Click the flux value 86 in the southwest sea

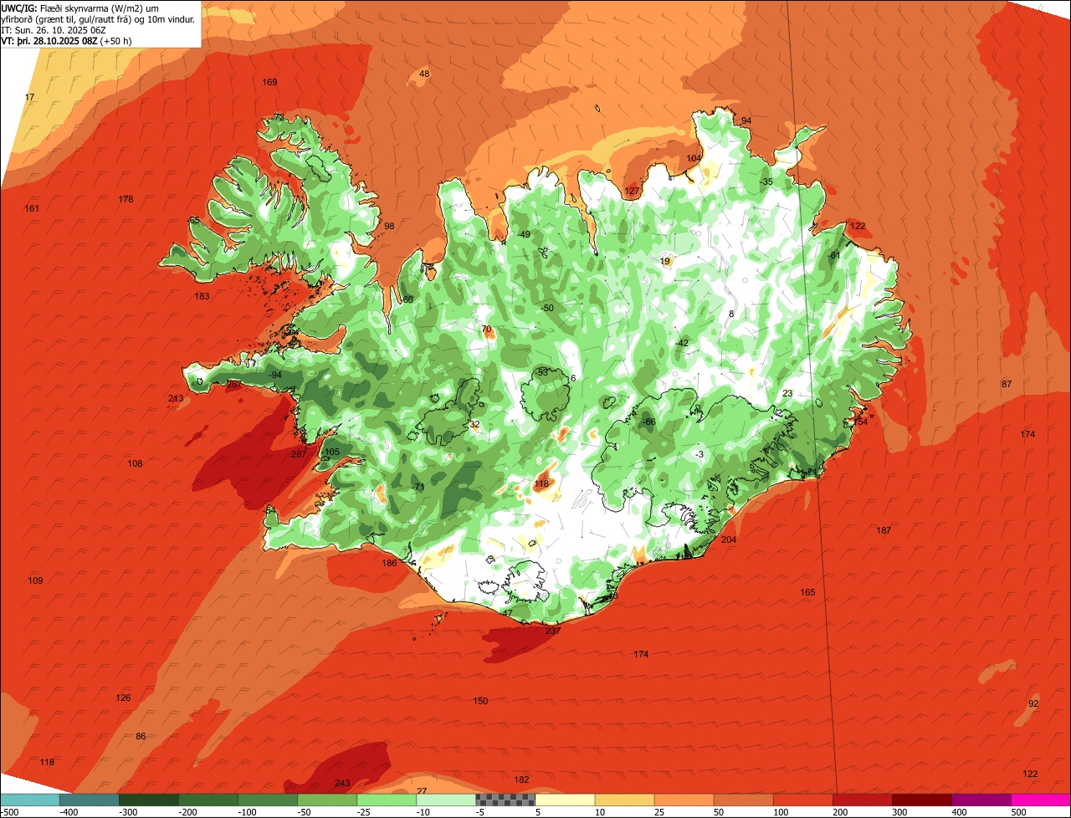pos(141,736)
